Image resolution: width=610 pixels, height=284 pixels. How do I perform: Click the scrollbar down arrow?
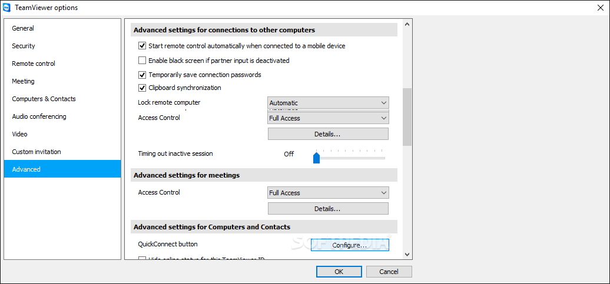tap(407, 255)
